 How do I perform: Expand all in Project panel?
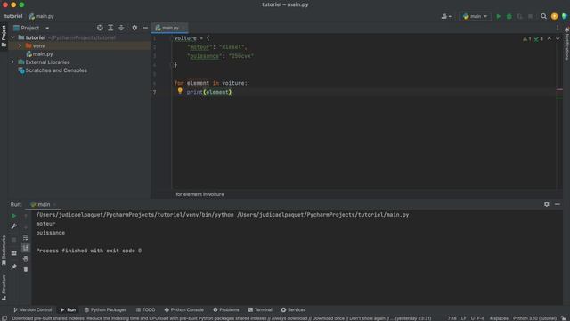[x=110, y=28]
